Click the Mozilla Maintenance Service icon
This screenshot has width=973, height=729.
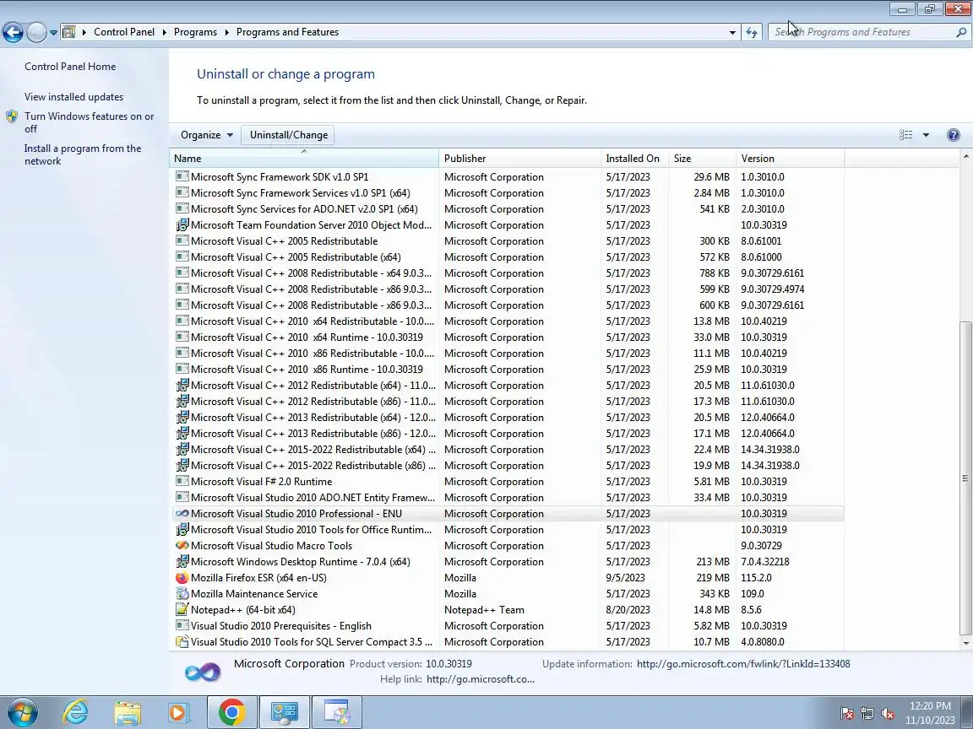(182, 594)
